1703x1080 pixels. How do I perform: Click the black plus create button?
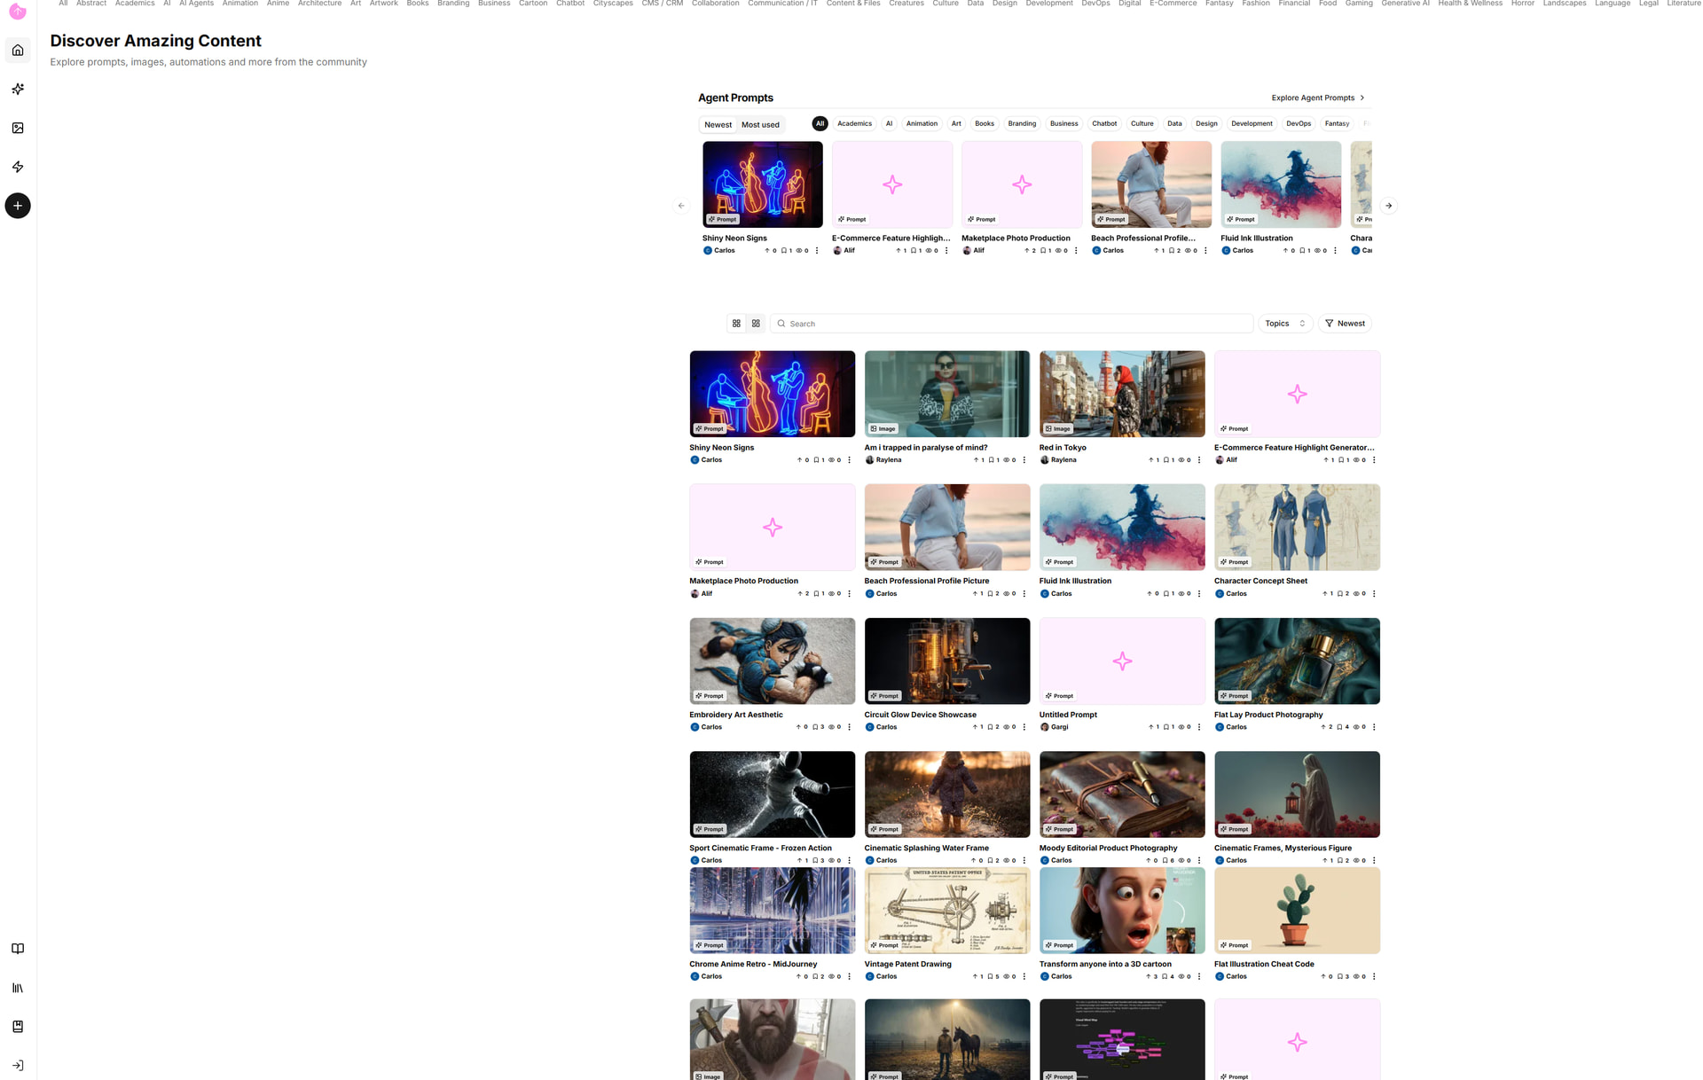pos(18,206)
